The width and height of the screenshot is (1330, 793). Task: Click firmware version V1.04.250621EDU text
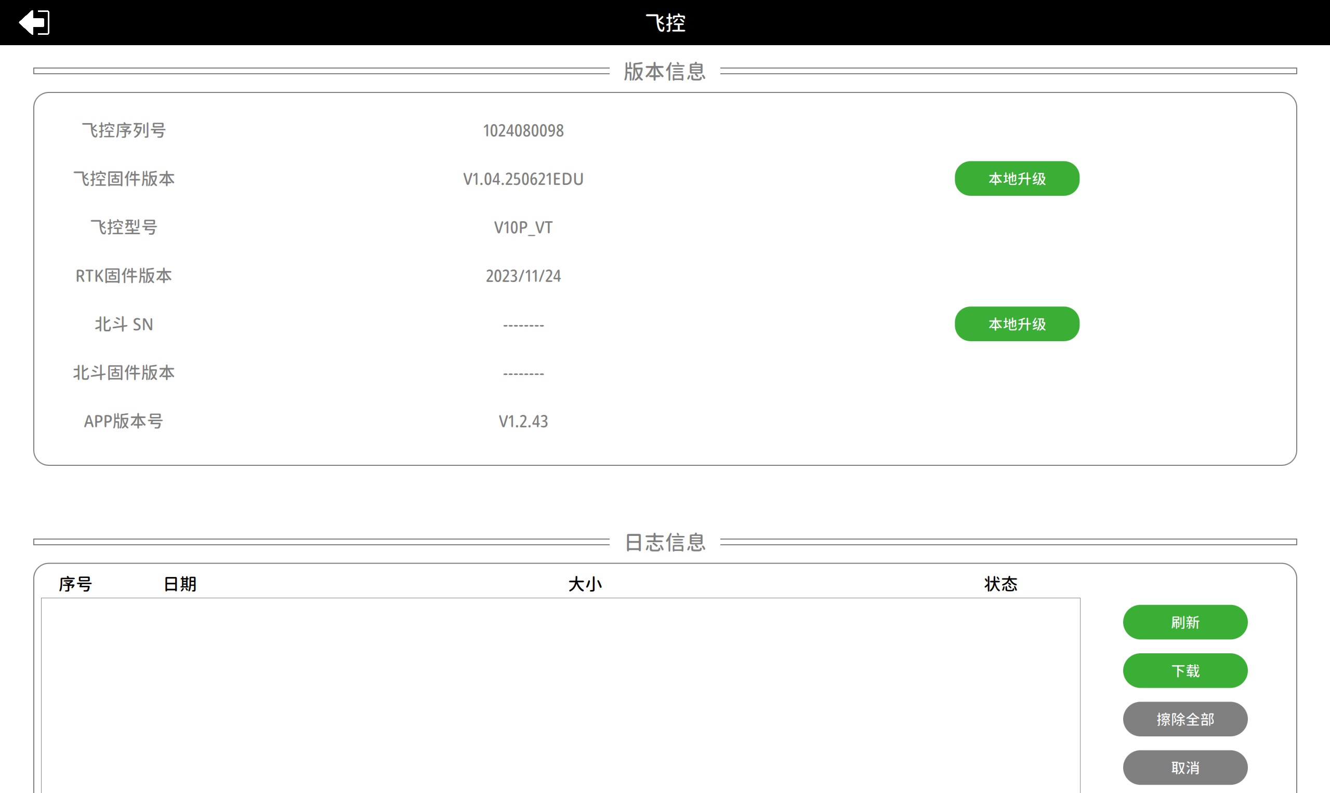coord(523,179)
